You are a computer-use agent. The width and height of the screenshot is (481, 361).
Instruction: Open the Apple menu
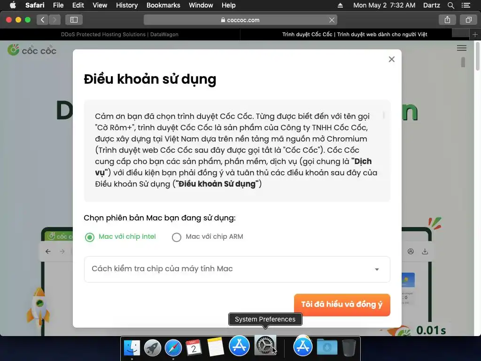13,5
